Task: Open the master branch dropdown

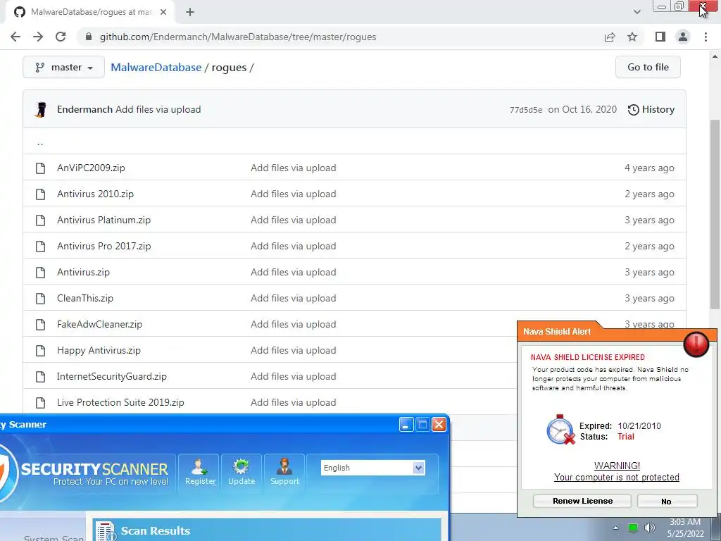Action: tap(63, 67)
